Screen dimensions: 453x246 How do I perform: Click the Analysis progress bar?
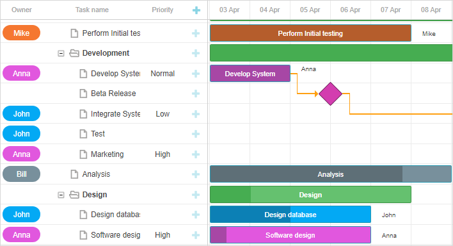click(x=331, y=174)
